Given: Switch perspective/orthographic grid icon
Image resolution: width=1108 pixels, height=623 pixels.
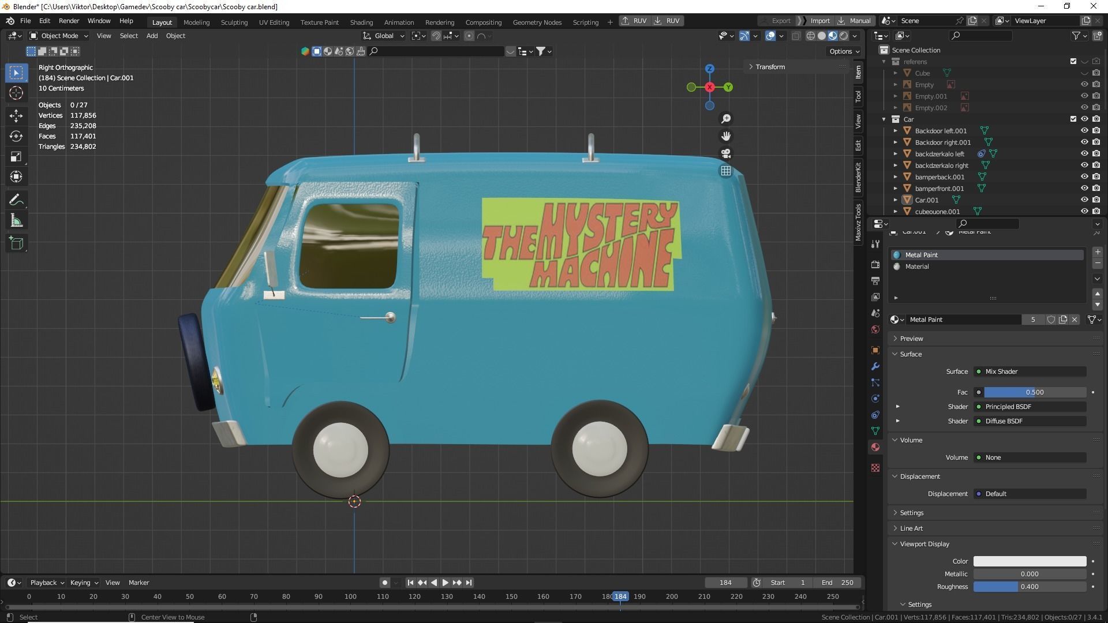Looking at the screenshot, I should click(726, 171).
